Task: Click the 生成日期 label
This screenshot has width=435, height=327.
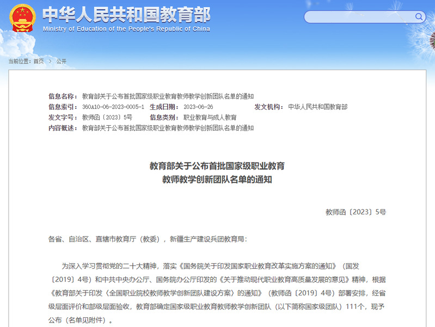Action: click(x=164, y=107)
